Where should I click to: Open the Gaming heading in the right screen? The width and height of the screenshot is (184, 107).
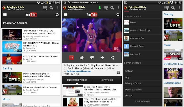tap(168, 14)
